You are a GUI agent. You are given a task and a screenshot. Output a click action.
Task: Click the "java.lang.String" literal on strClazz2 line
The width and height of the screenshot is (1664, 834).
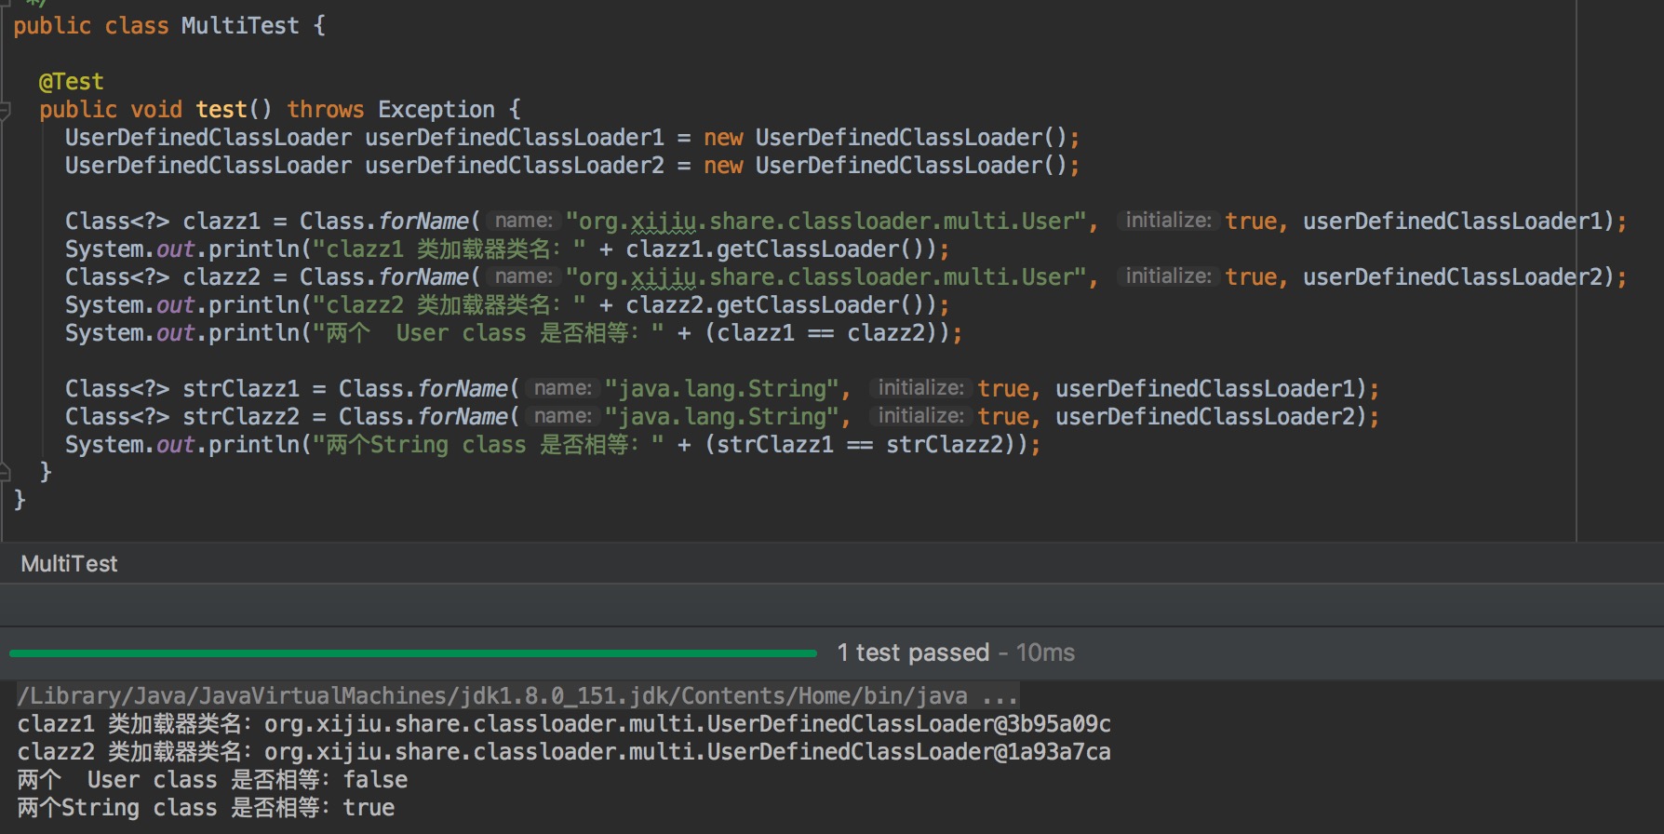click(722, 417)
